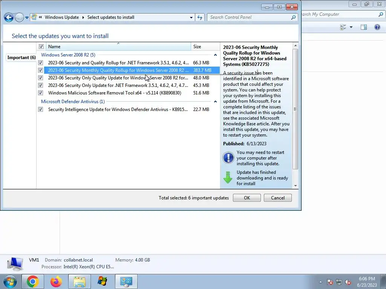Open the address bar history dropdown arrow

pos(191,17)
